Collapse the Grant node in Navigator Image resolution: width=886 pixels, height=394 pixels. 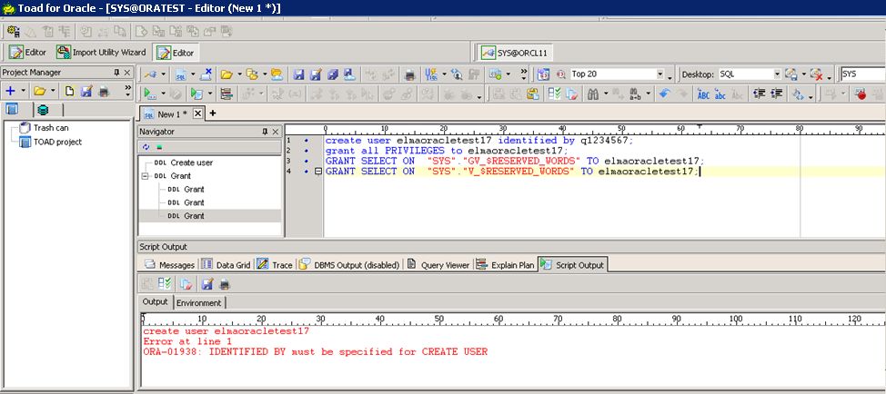click(x=146, y=176)
